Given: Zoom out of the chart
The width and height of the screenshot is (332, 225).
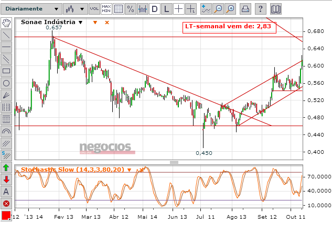Looking at the screenshot, I should pos(218,9).
